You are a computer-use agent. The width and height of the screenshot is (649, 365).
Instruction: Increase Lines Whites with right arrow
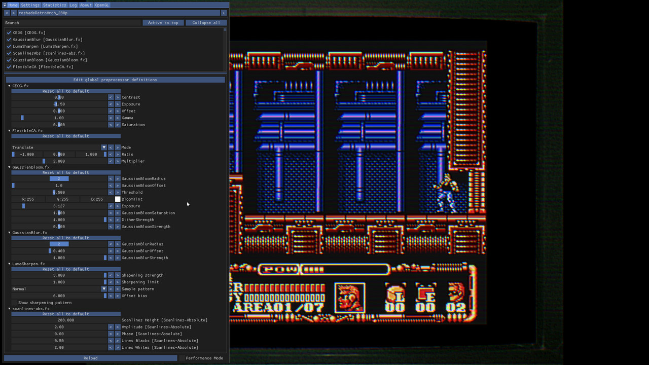pos(118,348)
